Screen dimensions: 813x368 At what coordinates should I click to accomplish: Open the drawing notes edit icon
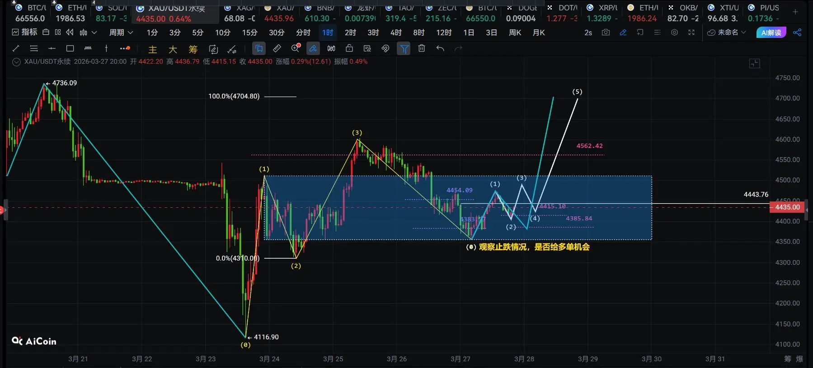tap(367, 48)
